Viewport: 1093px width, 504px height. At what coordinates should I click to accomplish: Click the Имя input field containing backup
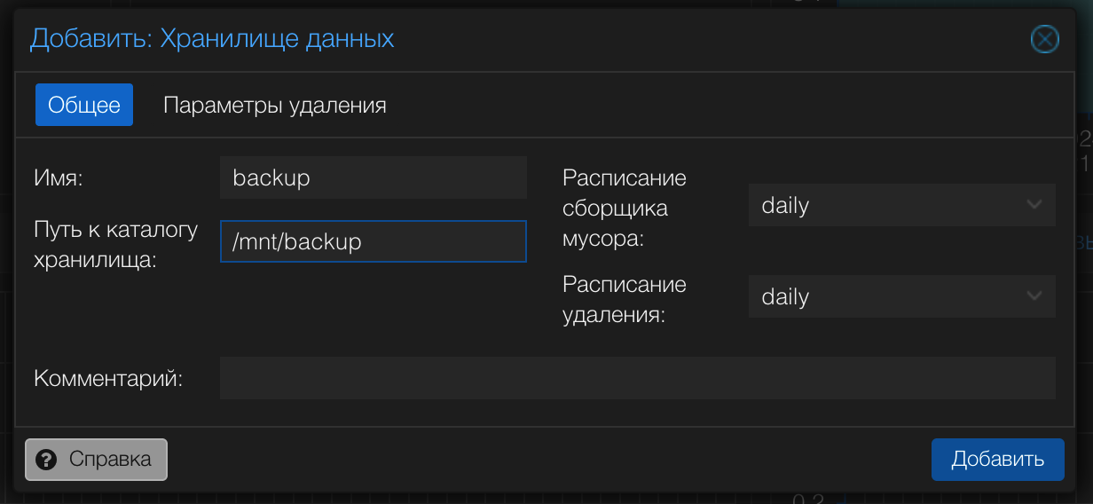(x=373, y=177)
